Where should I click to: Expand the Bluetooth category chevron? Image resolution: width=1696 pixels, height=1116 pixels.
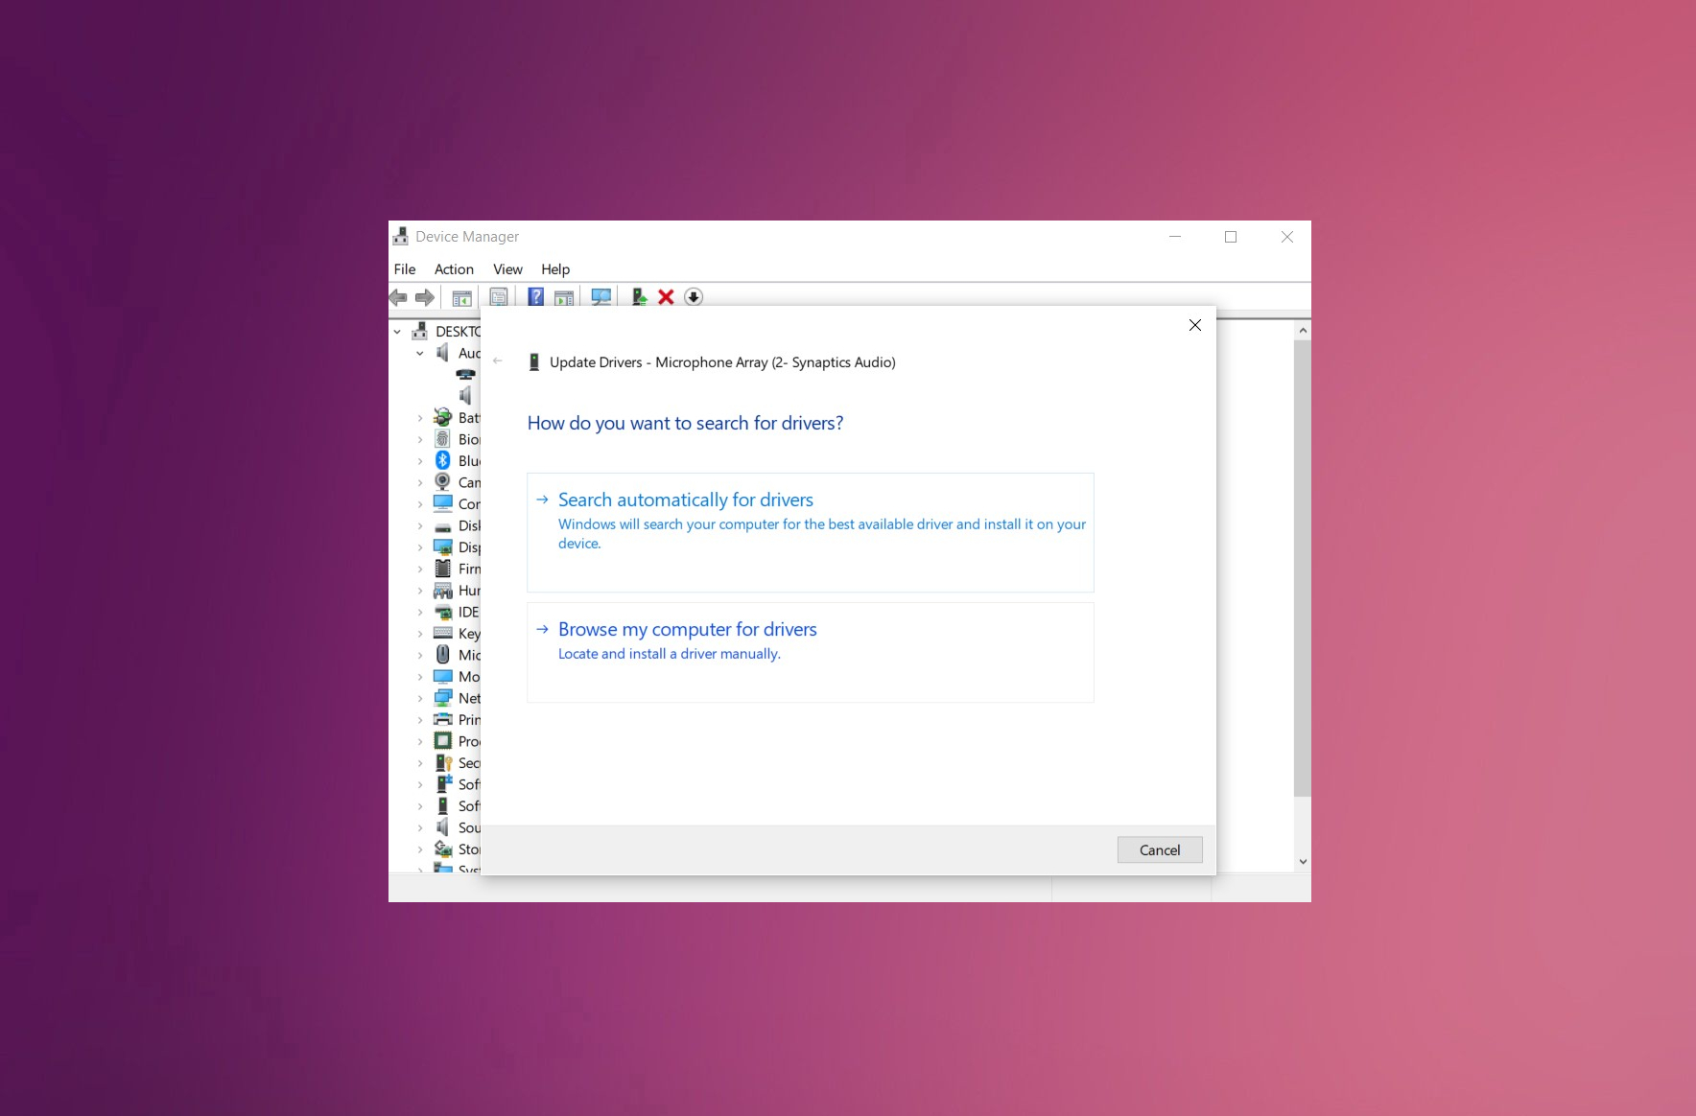419,461
